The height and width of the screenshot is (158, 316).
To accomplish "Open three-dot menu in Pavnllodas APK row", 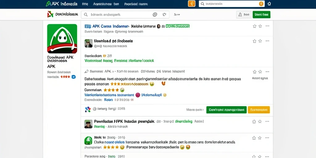I will [x=267, y=122].
